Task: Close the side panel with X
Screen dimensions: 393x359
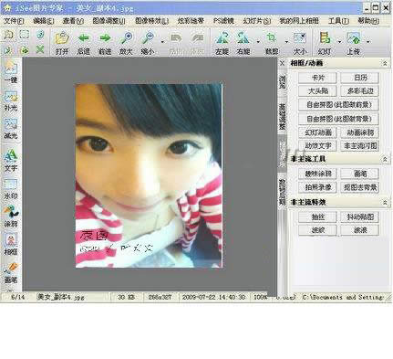Action: (x=282, y=63)
